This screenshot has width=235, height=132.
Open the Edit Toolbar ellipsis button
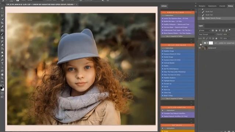click(x=2, y=82)
